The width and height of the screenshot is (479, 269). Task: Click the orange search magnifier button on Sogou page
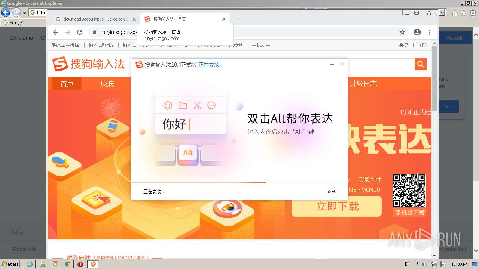(x=421, y=64)
